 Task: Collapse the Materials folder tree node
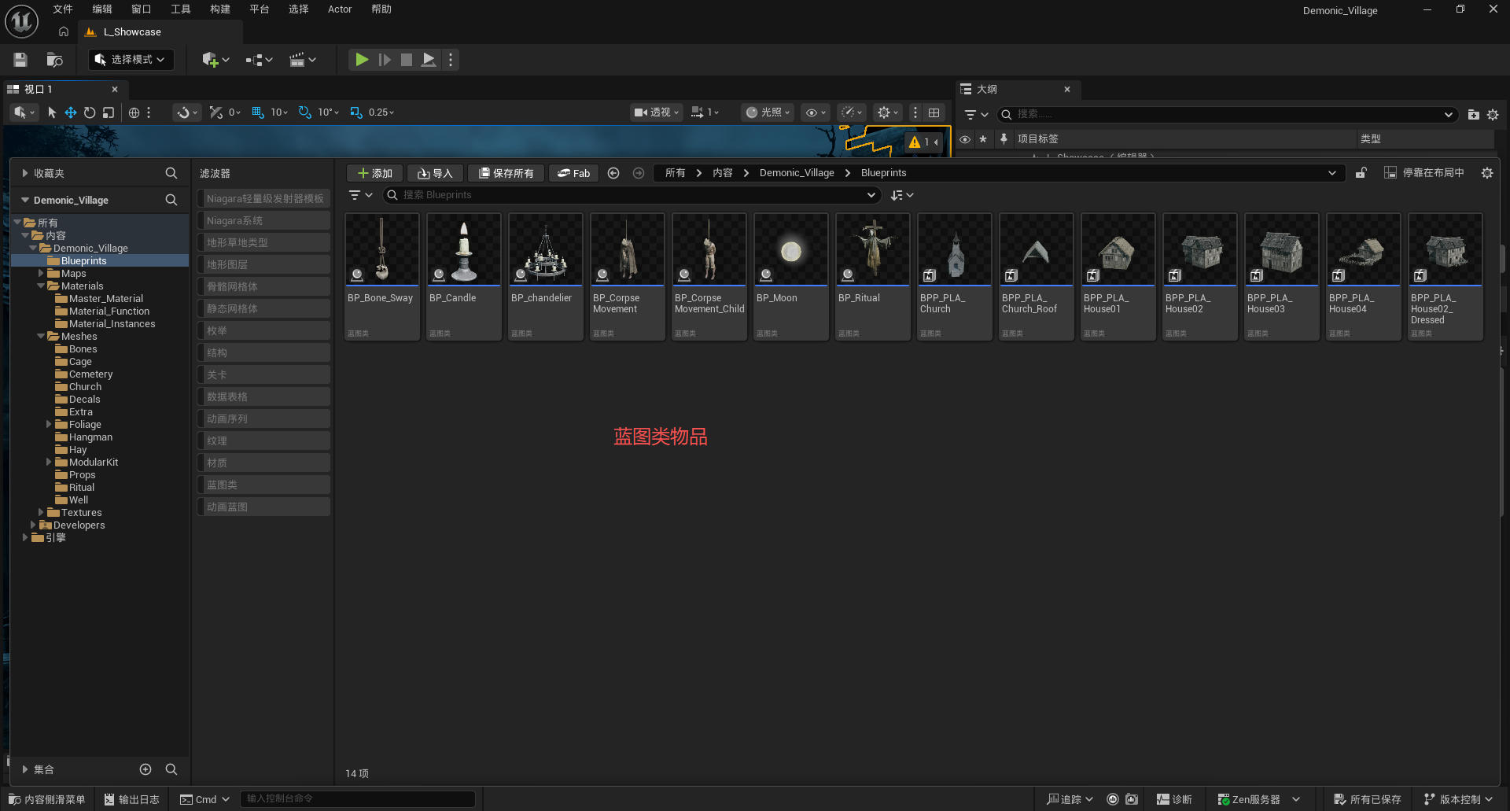pyautogui.click(x=41, y=286)
